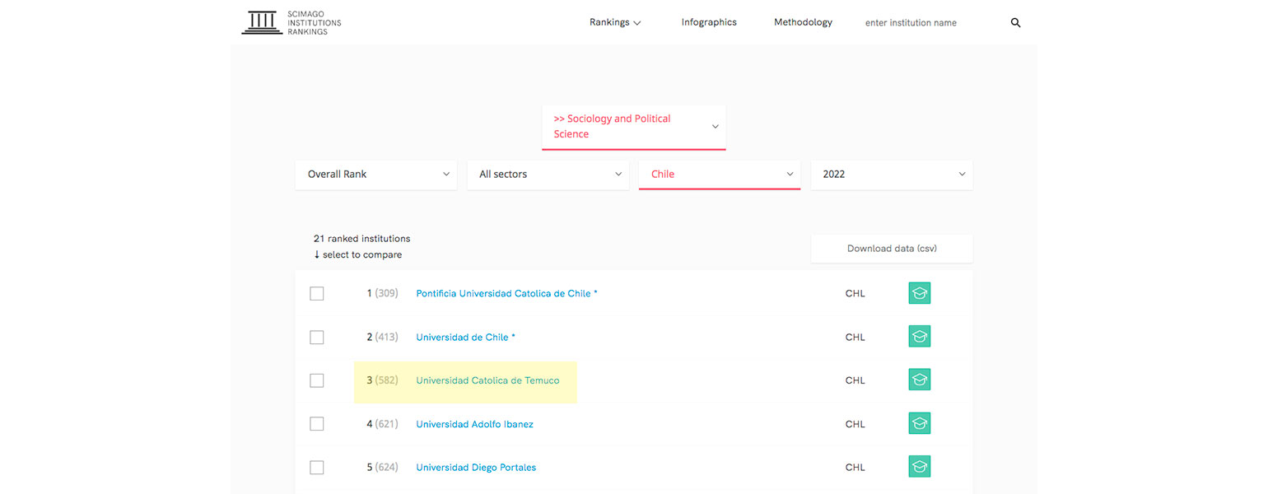
Task: Open the Sociology and Political Science dropdown
Action: (x=634, y=127)
